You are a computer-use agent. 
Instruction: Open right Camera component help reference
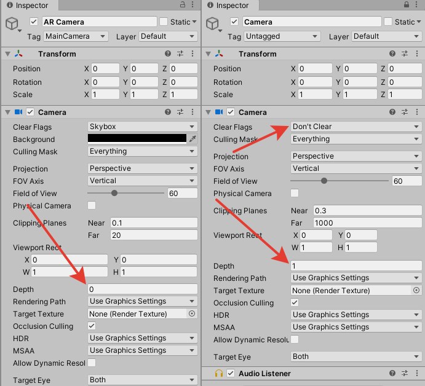click(x=392, y=112)
